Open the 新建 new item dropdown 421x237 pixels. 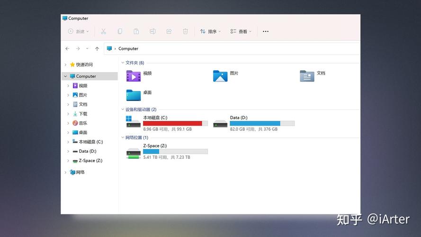click(x=78, y=31)
